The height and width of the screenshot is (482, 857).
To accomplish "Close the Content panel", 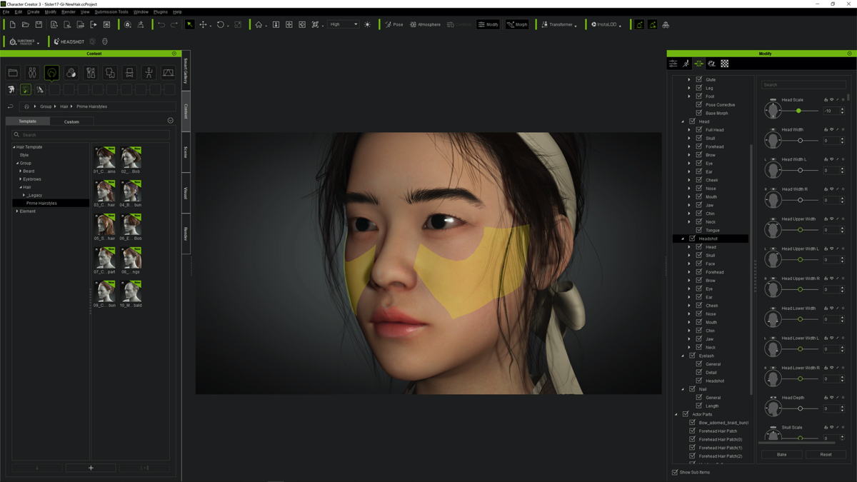I will pyautogui.click(x=174, y=54).
